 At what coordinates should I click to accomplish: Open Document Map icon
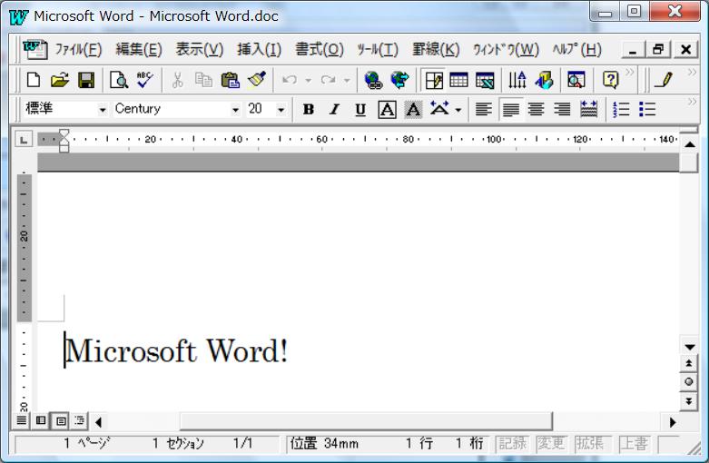tap(576, 81)
